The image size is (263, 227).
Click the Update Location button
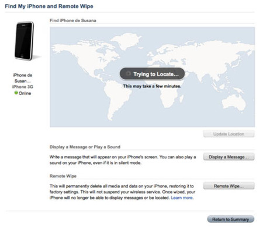coord(229,134)
